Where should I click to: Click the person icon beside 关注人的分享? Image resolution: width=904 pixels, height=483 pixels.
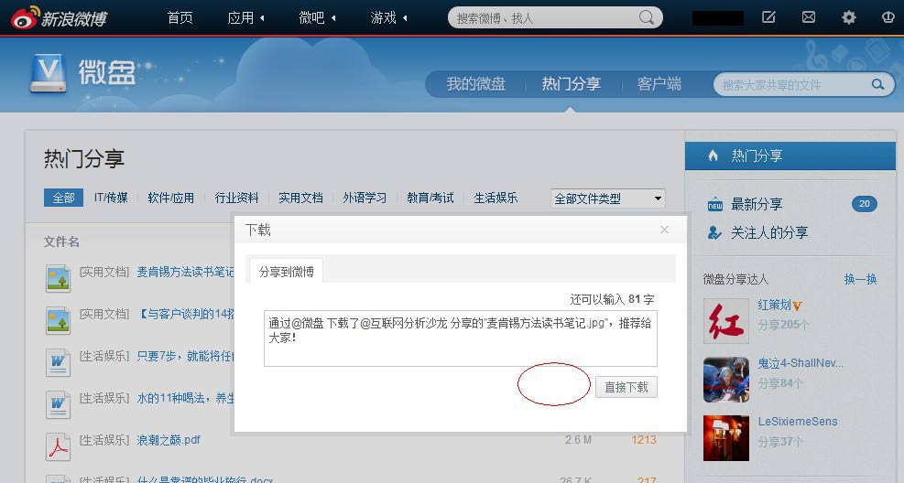click(x=714, y=232)
